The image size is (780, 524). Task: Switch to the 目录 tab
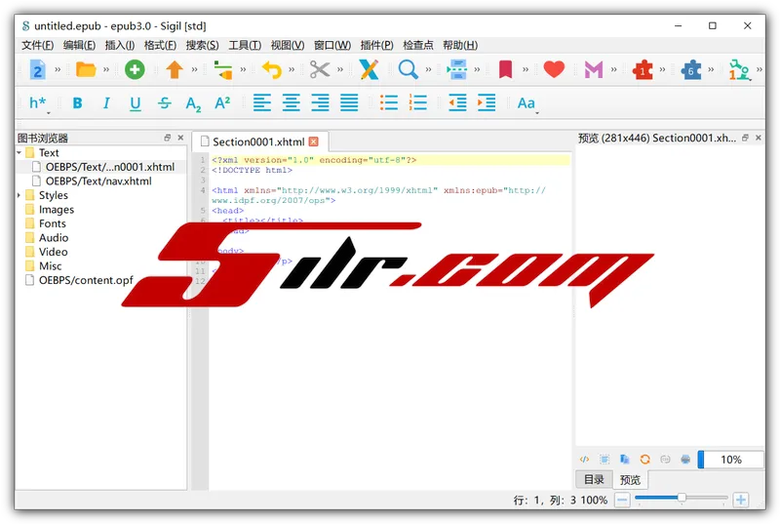(594, 480)
